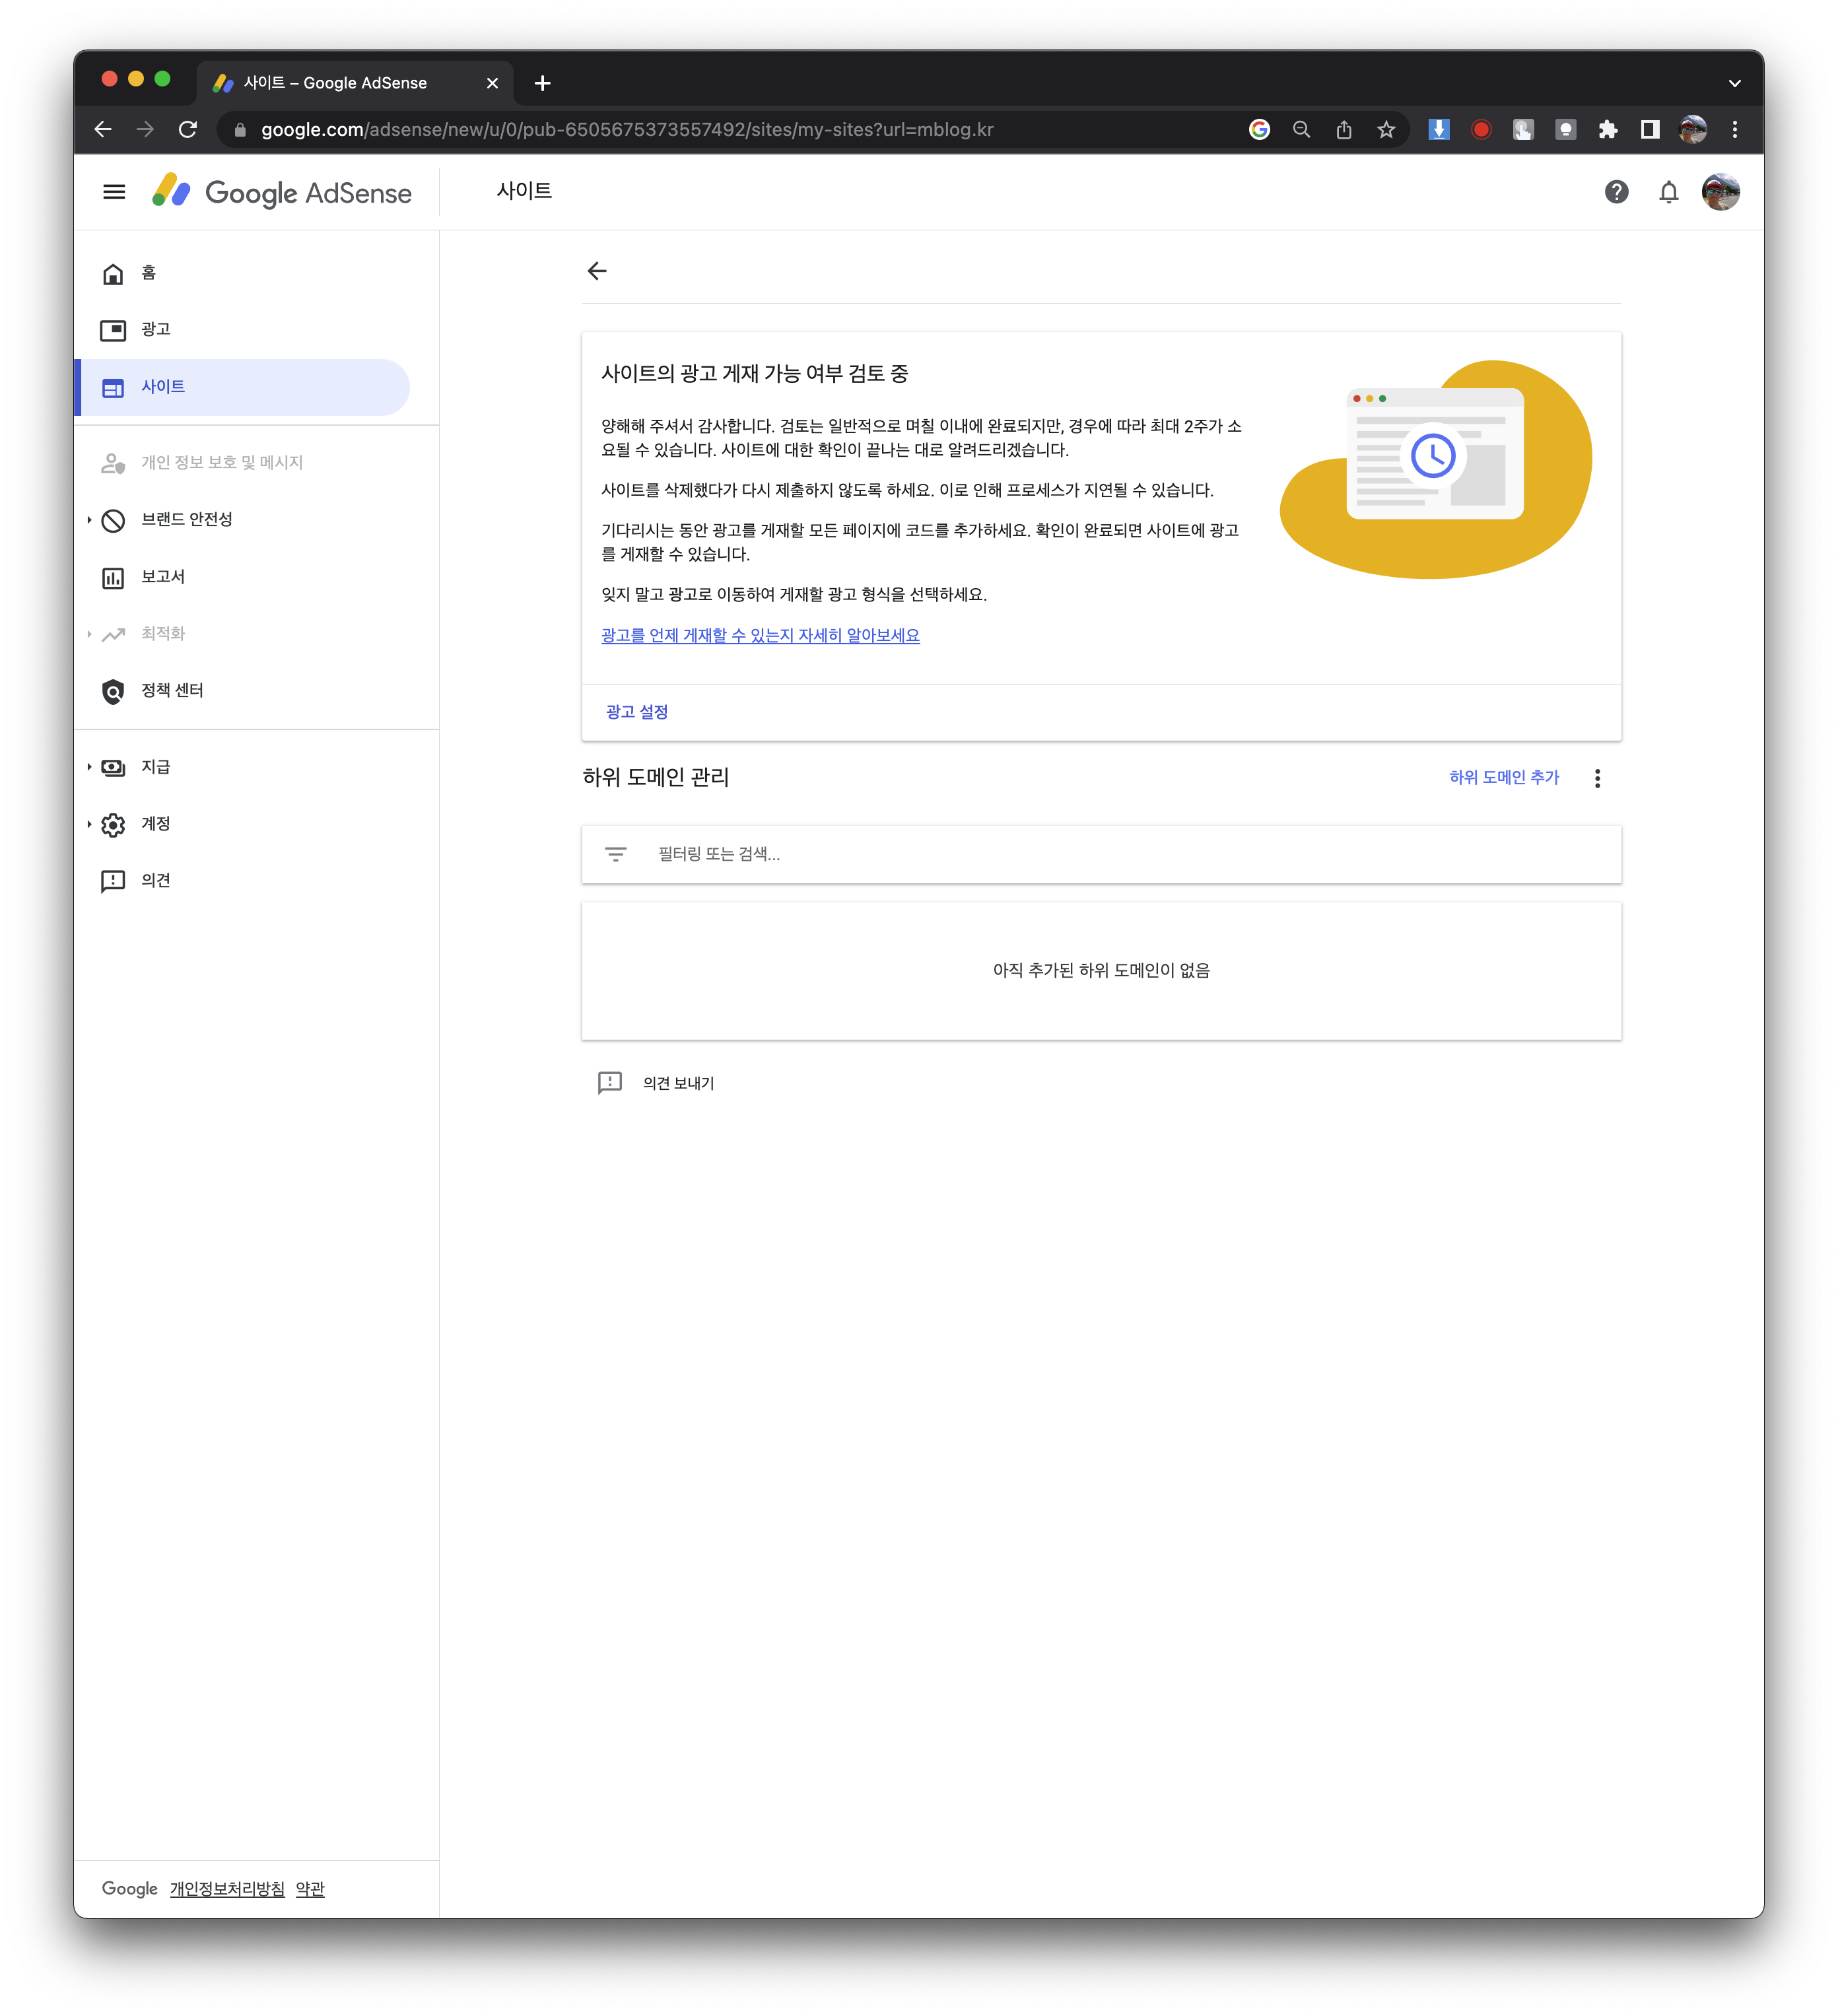Click the filter icon in search bar
Screen dimensions: 1838x2016
(616, 854)
